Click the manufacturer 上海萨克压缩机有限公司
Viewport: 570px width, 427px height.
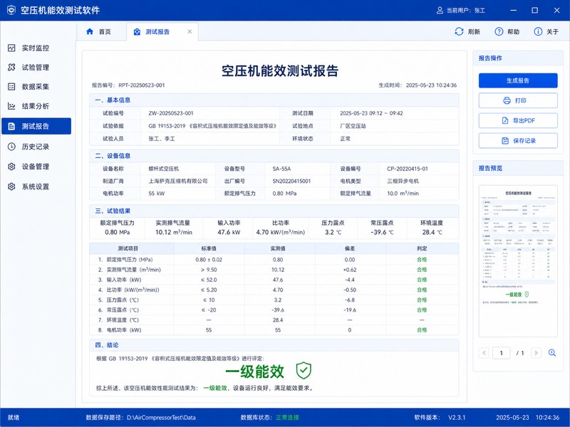[178, 181]
